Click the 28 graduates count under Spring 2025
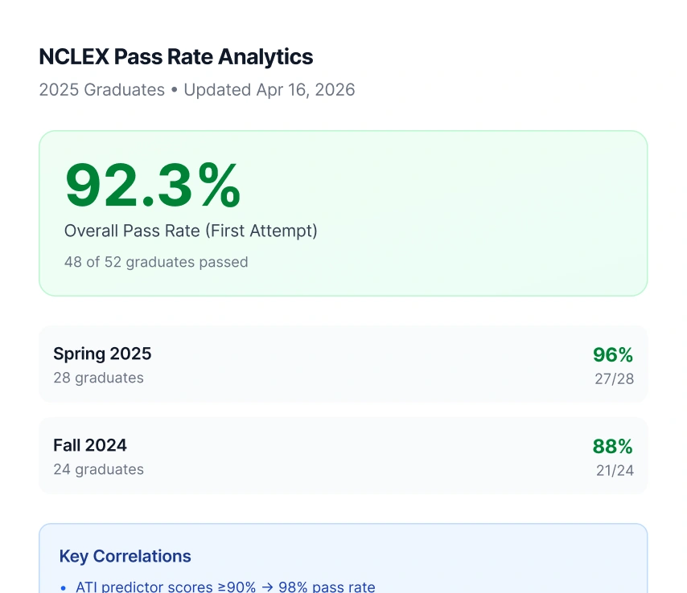 coord(98,378)
